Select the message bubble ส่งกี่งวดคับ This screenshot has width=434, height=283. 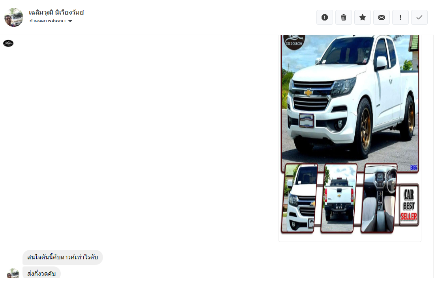pos(41,273)
